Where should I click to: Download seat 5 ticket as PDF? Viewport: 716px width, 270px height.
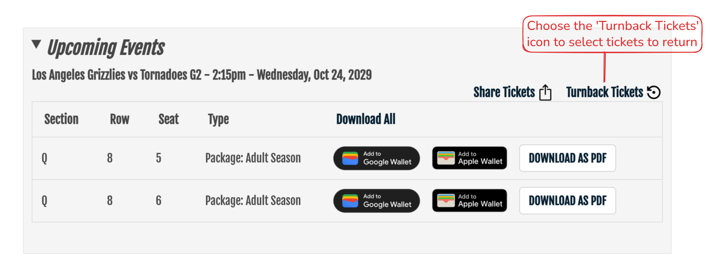click(x=567, y=158)
